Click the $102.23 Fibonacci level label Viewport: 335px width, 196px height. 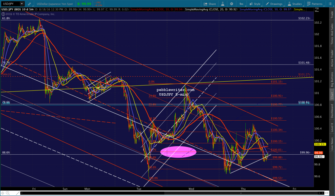pos(304,18)
